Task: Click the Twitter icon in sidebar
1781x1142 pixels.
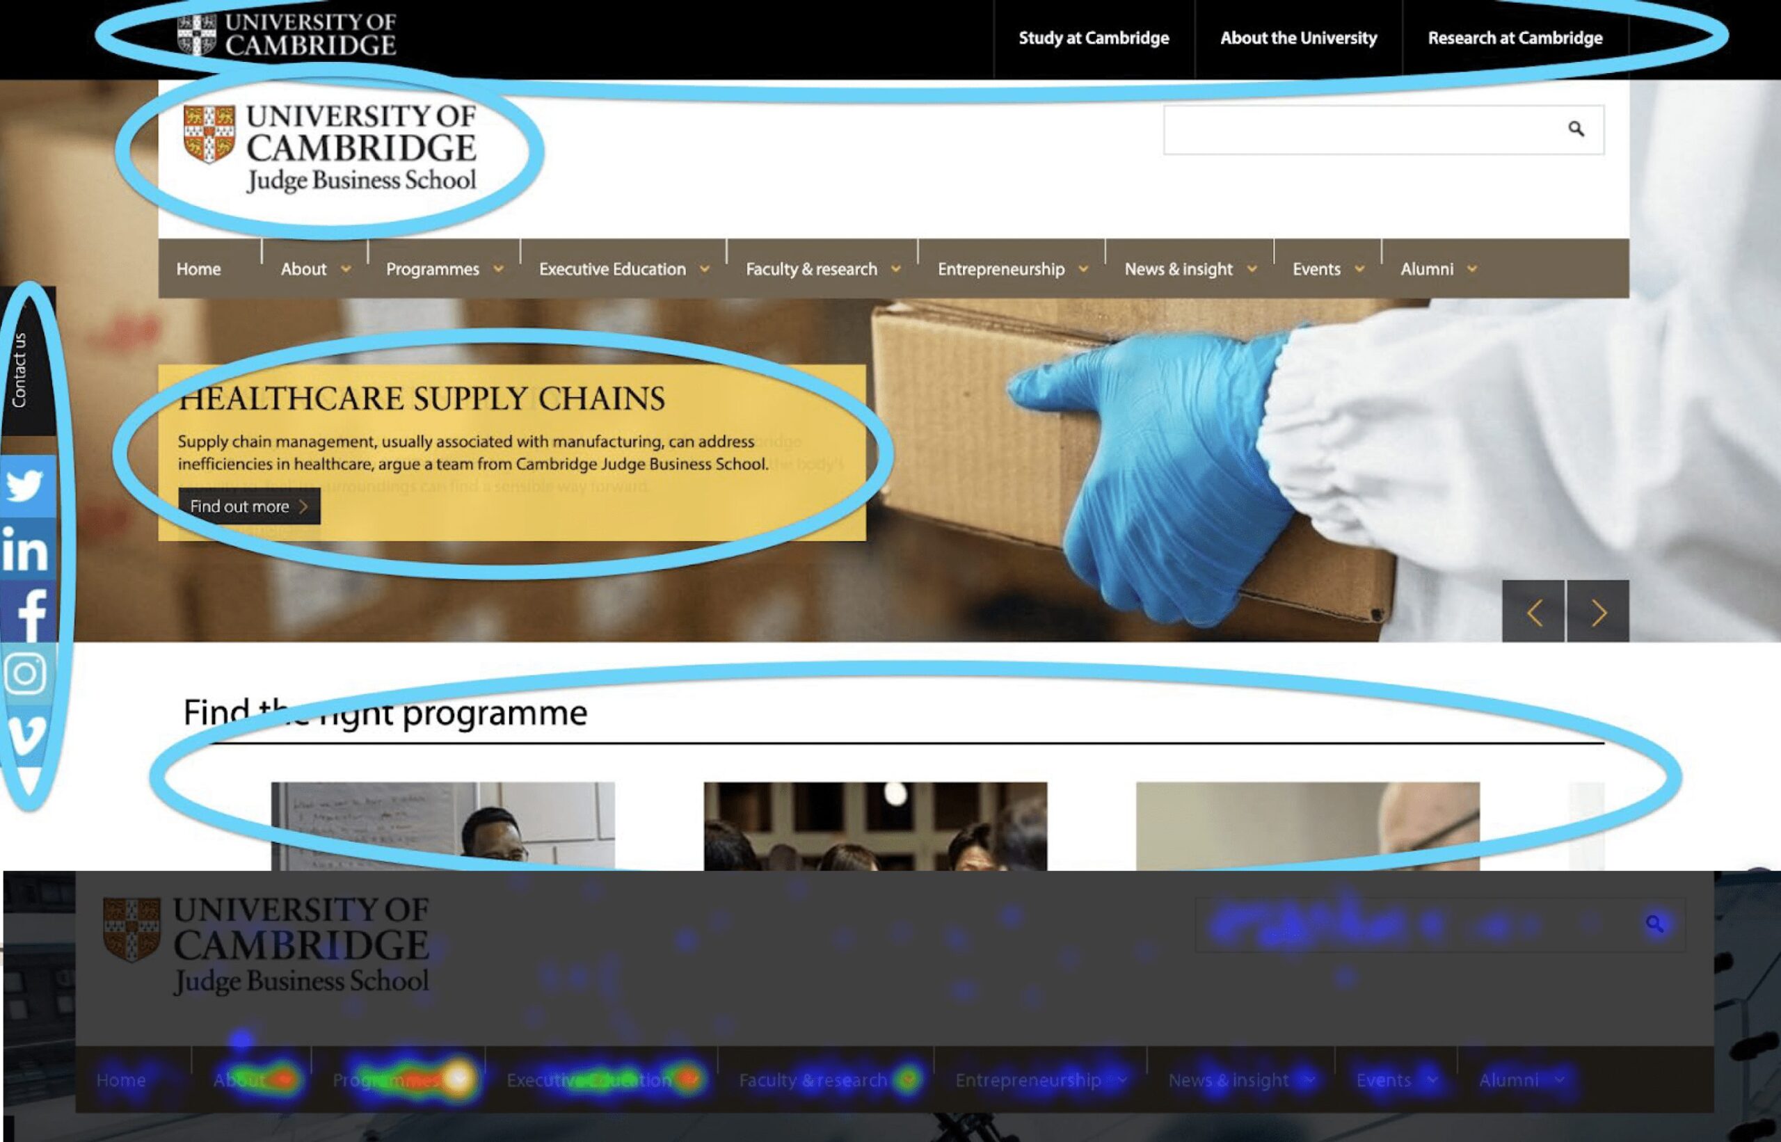Action: [x=26, y=486]
